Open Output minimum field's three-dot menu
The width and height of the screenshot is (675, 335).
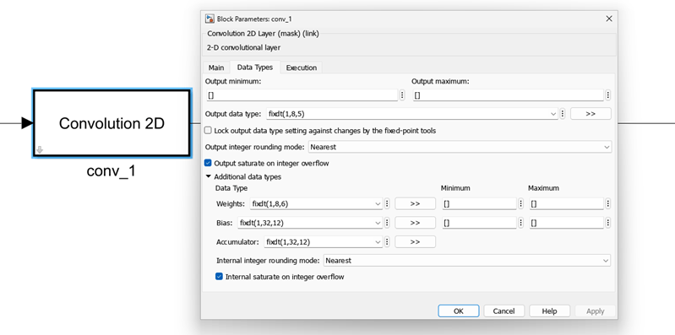click(402, 95)
